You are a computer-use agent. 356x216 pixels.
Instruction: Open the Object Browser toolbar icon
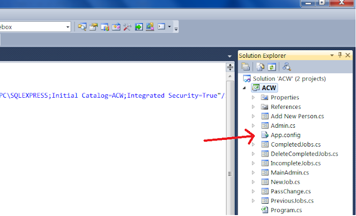point(116,27)
